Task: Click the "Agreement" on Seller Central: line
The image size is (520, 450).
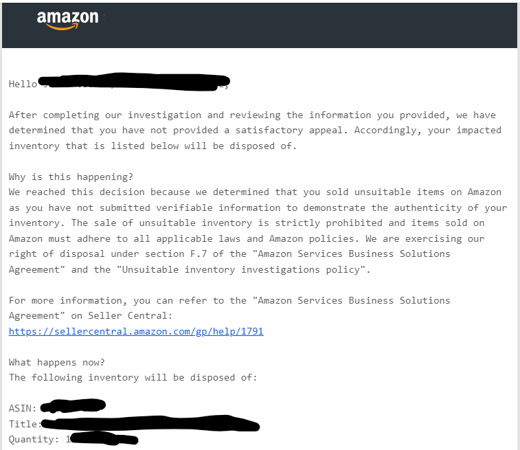Action: [x=91, y=316]
